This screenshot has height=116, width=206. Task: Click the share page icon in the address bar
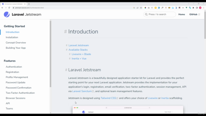pyautogui.click(x=137, y=8)
